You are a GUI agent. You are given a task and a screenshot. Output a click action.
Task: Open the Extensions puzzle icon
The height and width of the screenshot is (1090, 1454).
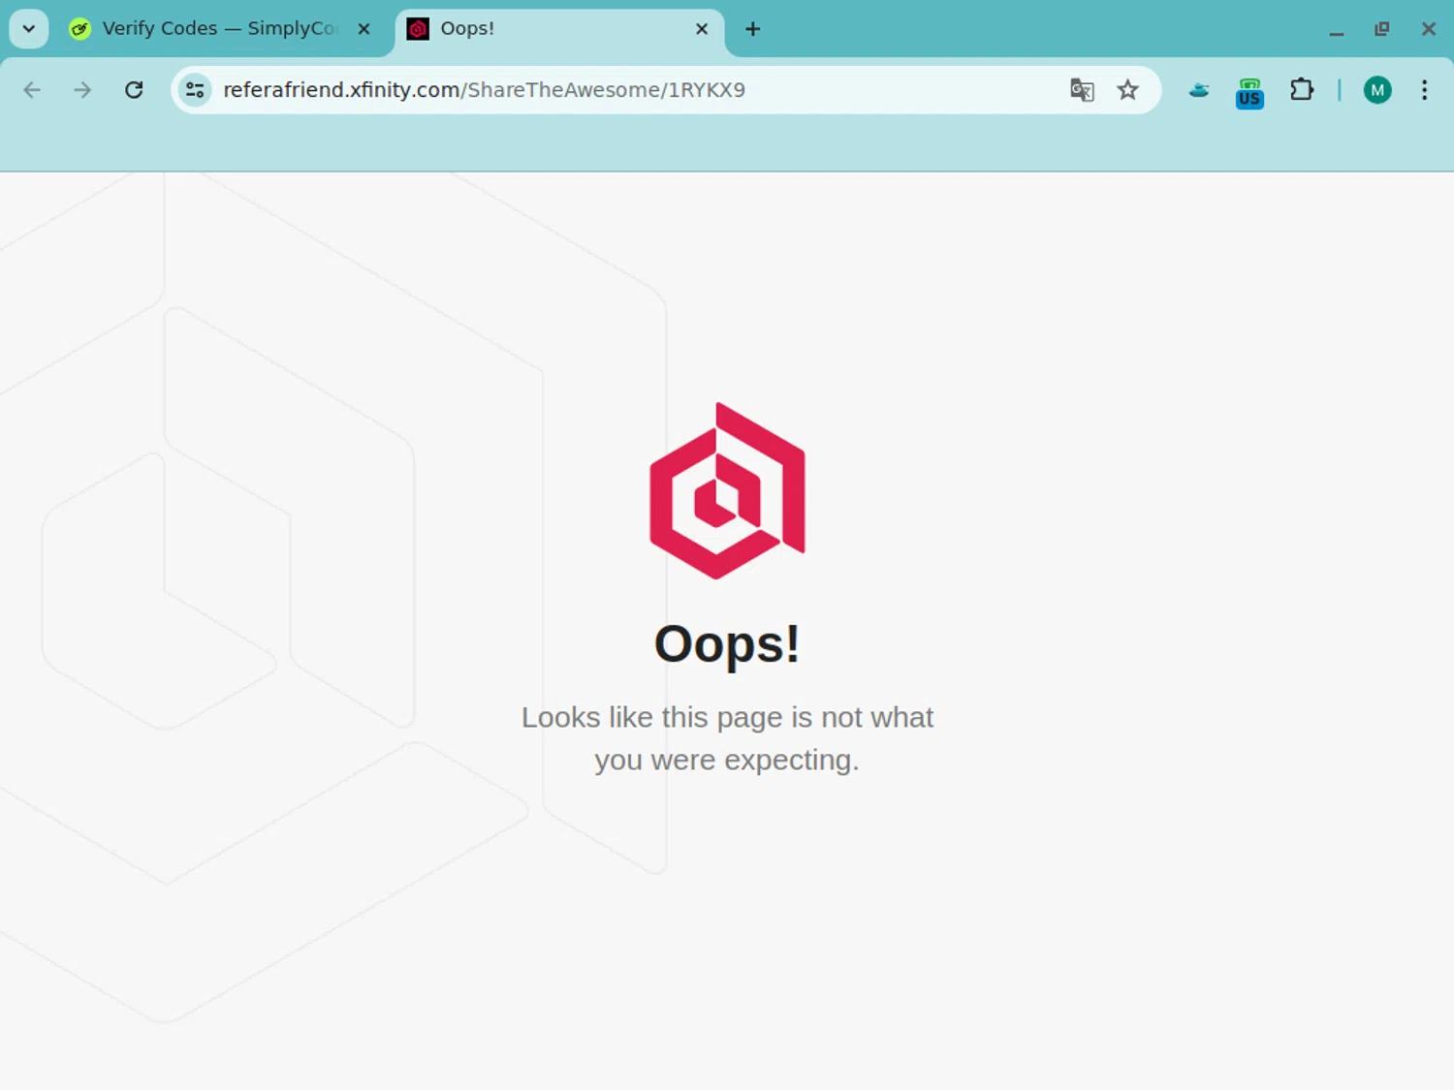point(1302,90)
